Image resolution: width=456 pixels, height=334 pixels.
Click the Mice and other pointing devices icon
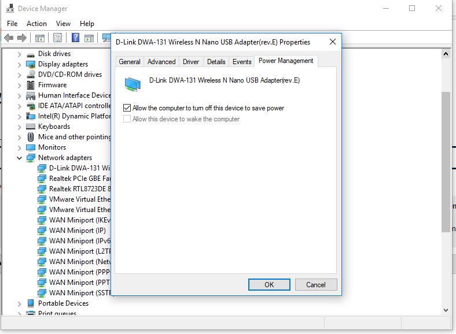coord(31,137)
